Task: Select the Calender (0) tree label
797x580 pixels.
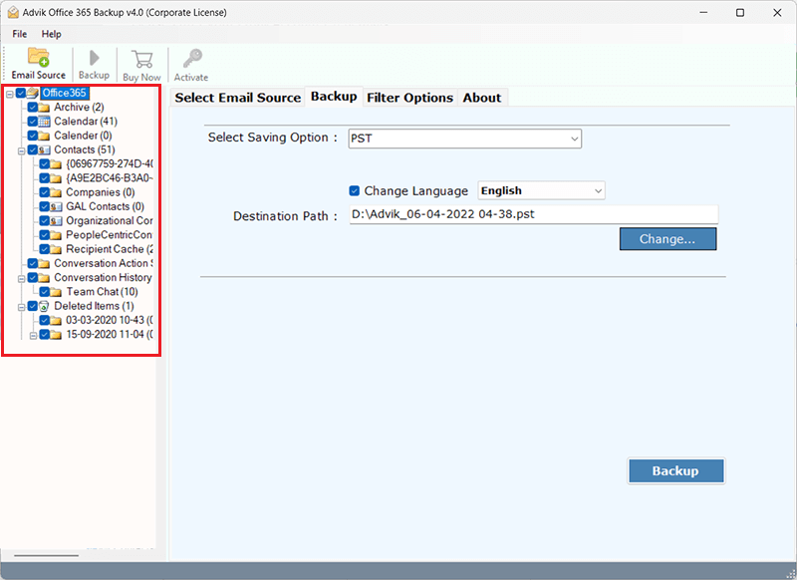Action: point(83,136)
